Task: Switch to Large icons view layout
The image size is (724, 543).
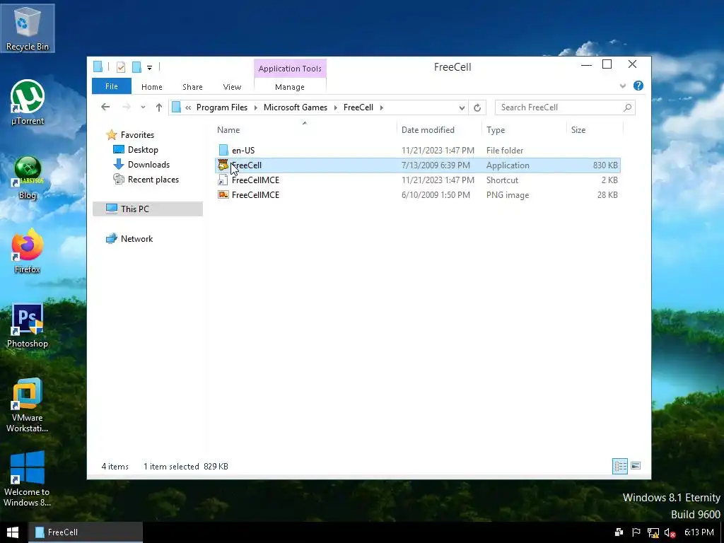Action: (x=636, y=466)
